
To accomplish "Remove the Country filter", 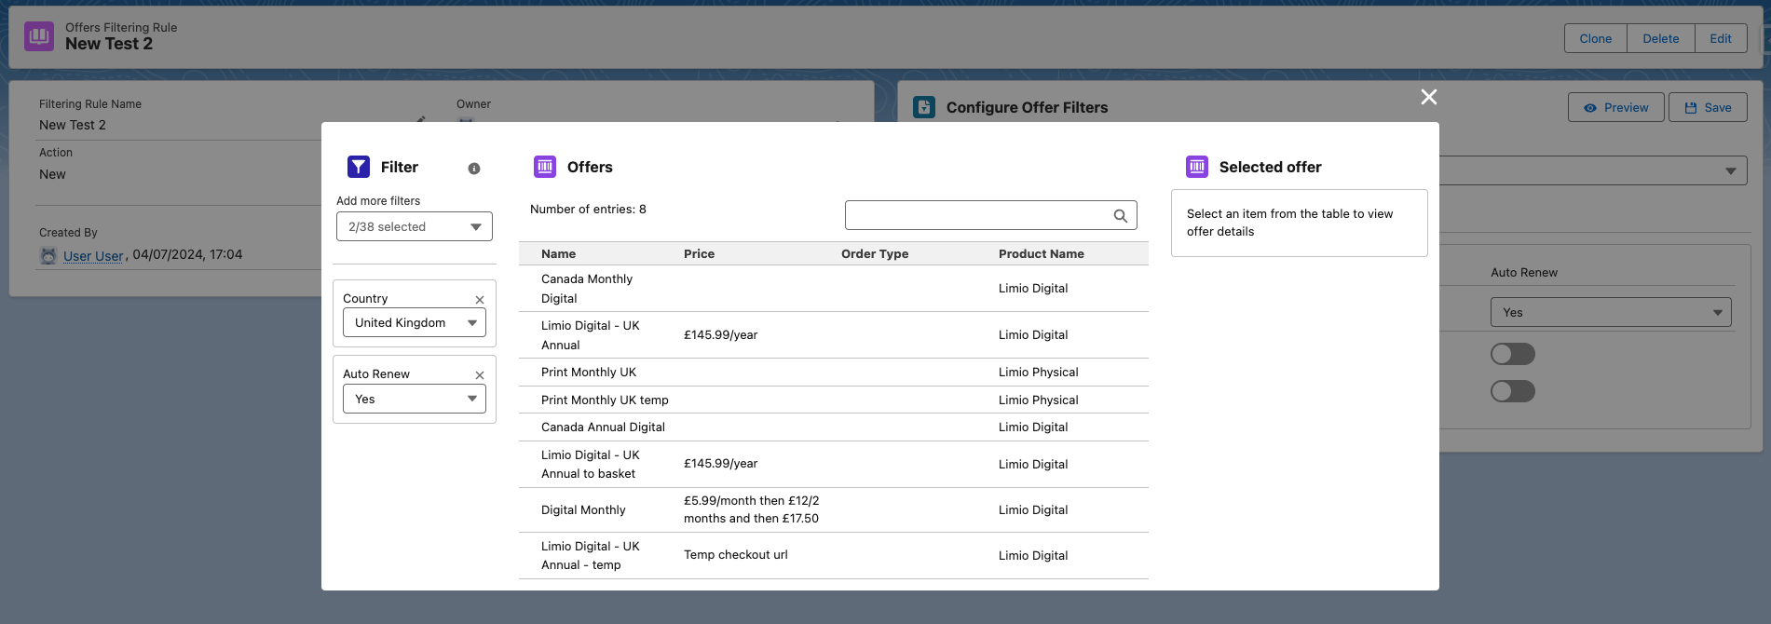I will [480, 300].
